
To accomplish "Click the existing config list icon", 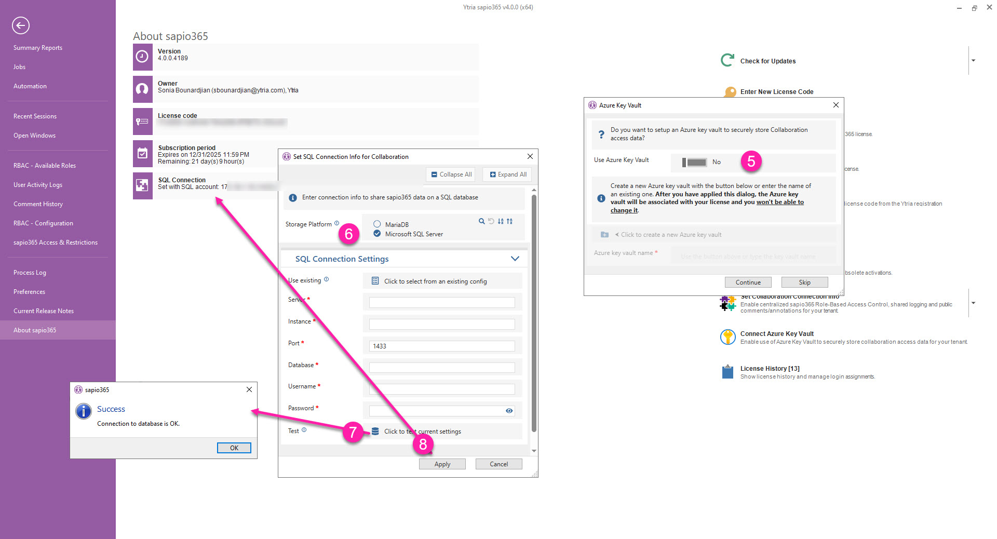I will pos(375,281).
